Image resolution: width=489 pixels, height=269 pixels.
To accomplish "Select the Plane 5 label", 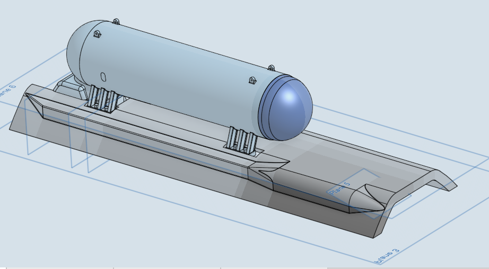I will pos(339,189).
